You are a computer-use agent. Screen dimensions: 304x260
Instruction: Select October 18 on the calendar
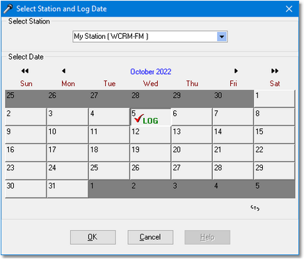pyautogui.click(x=109, y=153)
